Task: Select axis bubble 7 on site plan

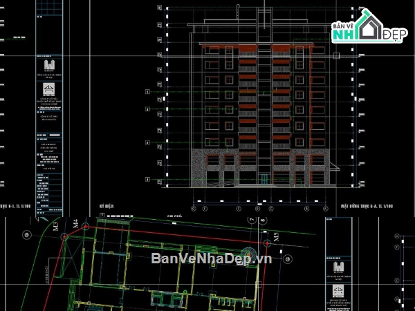Action: click(252, 220)
